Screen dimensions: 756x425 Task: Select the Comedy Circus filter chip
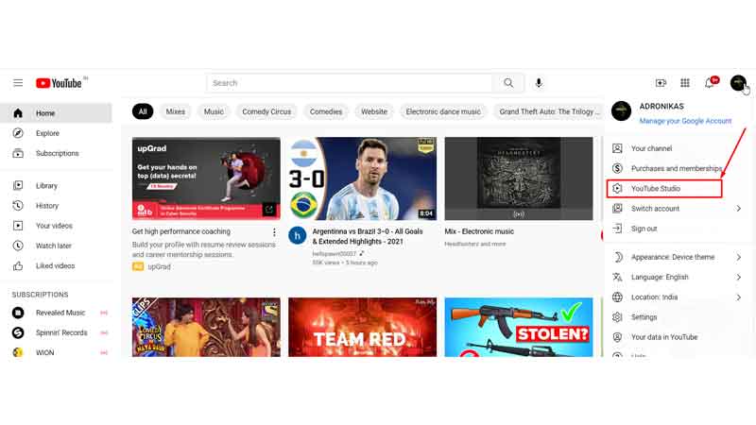click(266, 111)
